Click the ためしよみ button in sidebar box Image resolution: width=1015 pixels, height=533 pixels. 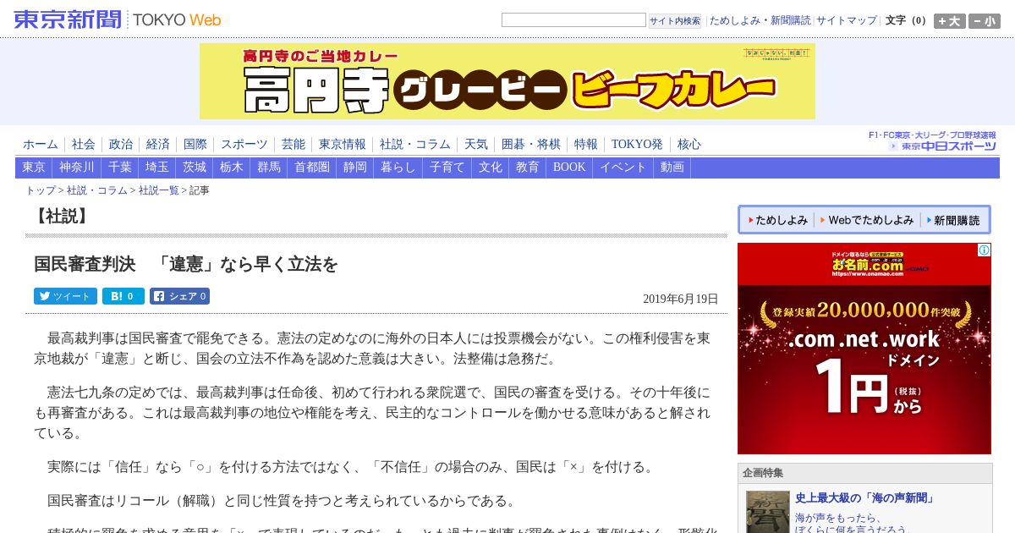(776, 220)
